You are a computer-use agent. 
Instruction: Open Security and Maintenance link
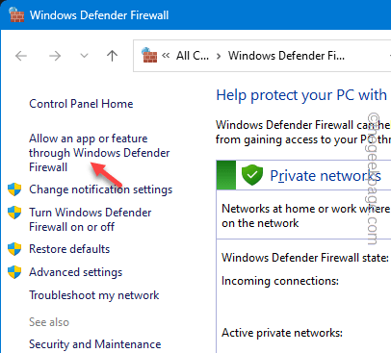coord(95,344)
